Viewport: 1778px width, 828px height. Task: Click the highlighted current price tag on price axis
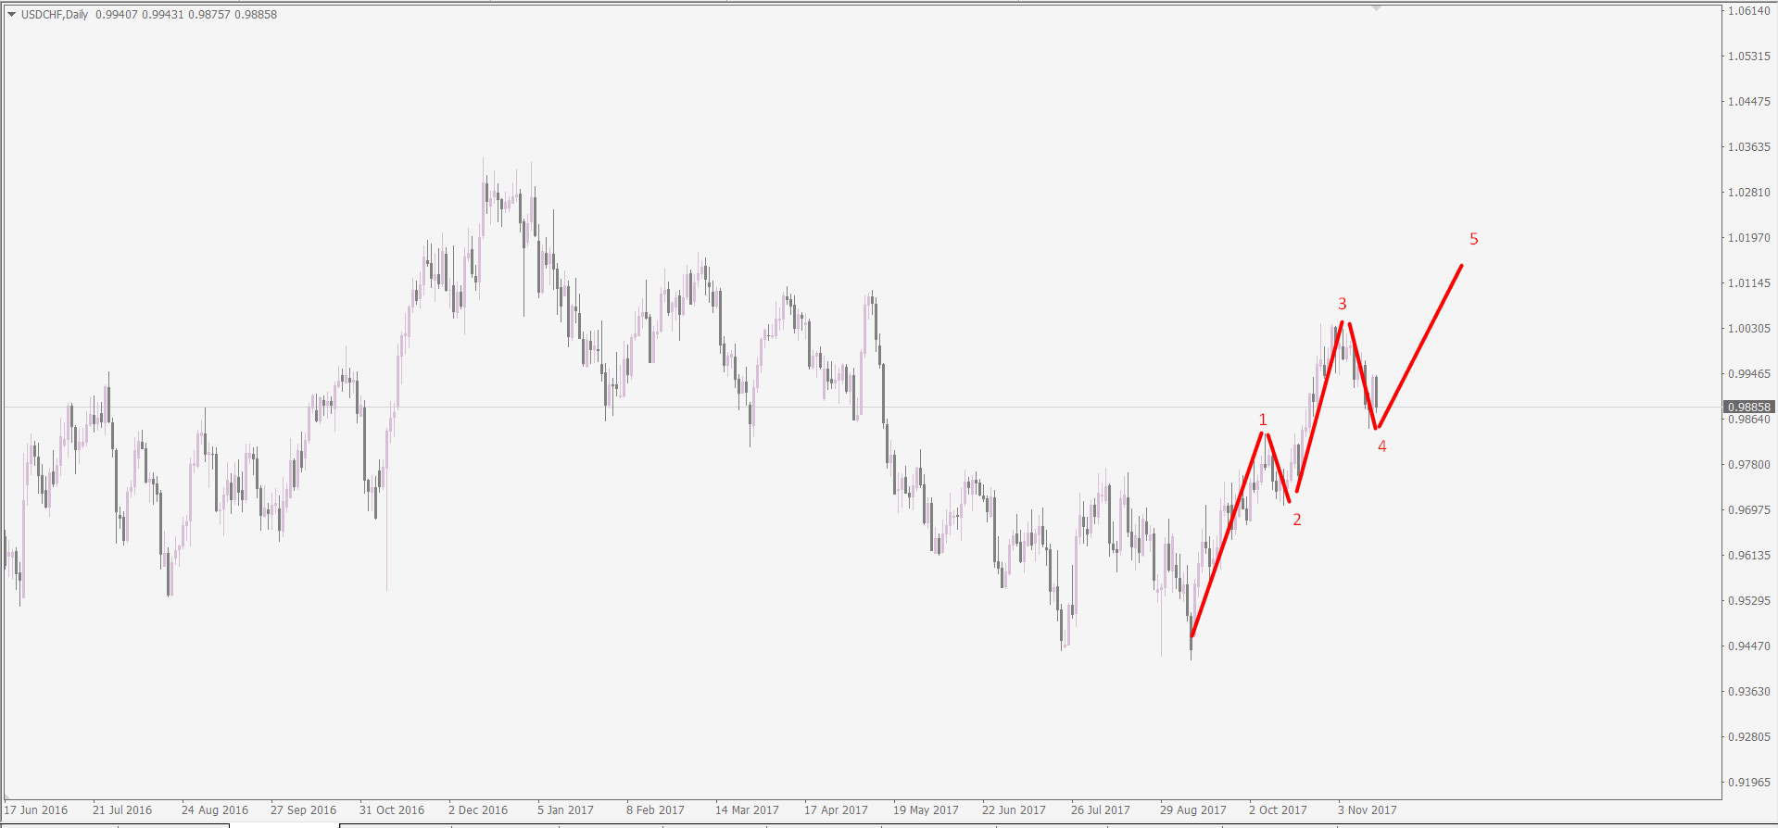pyautogui.click(x=1749, y=407)
